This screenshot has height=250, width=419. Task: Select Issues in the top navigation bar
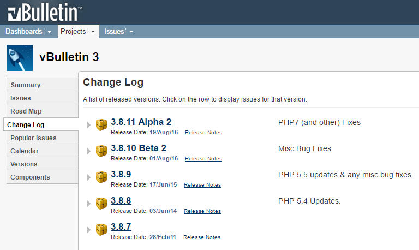tap(114, 31)
